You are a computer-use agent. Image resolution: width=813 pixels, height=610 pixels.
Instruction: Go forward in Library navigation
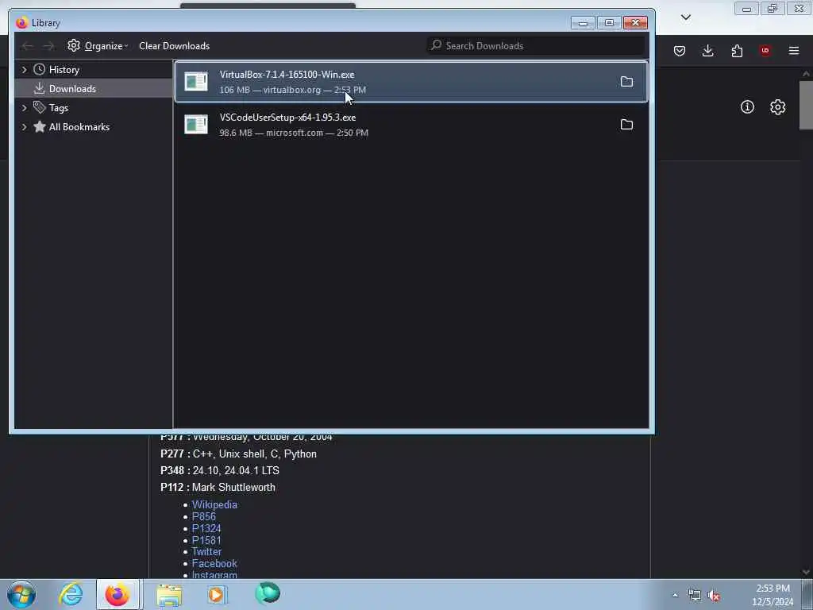[48, 46]
